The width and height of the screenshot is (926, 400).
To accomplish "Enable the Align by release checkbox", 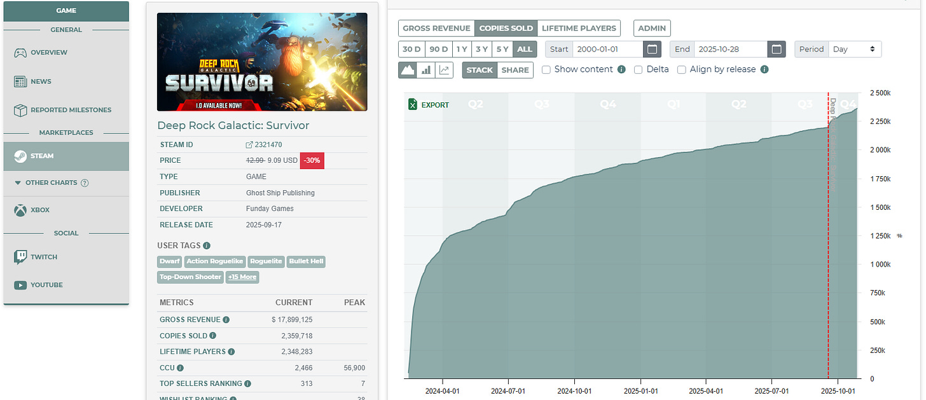I will tap(681, 69).
